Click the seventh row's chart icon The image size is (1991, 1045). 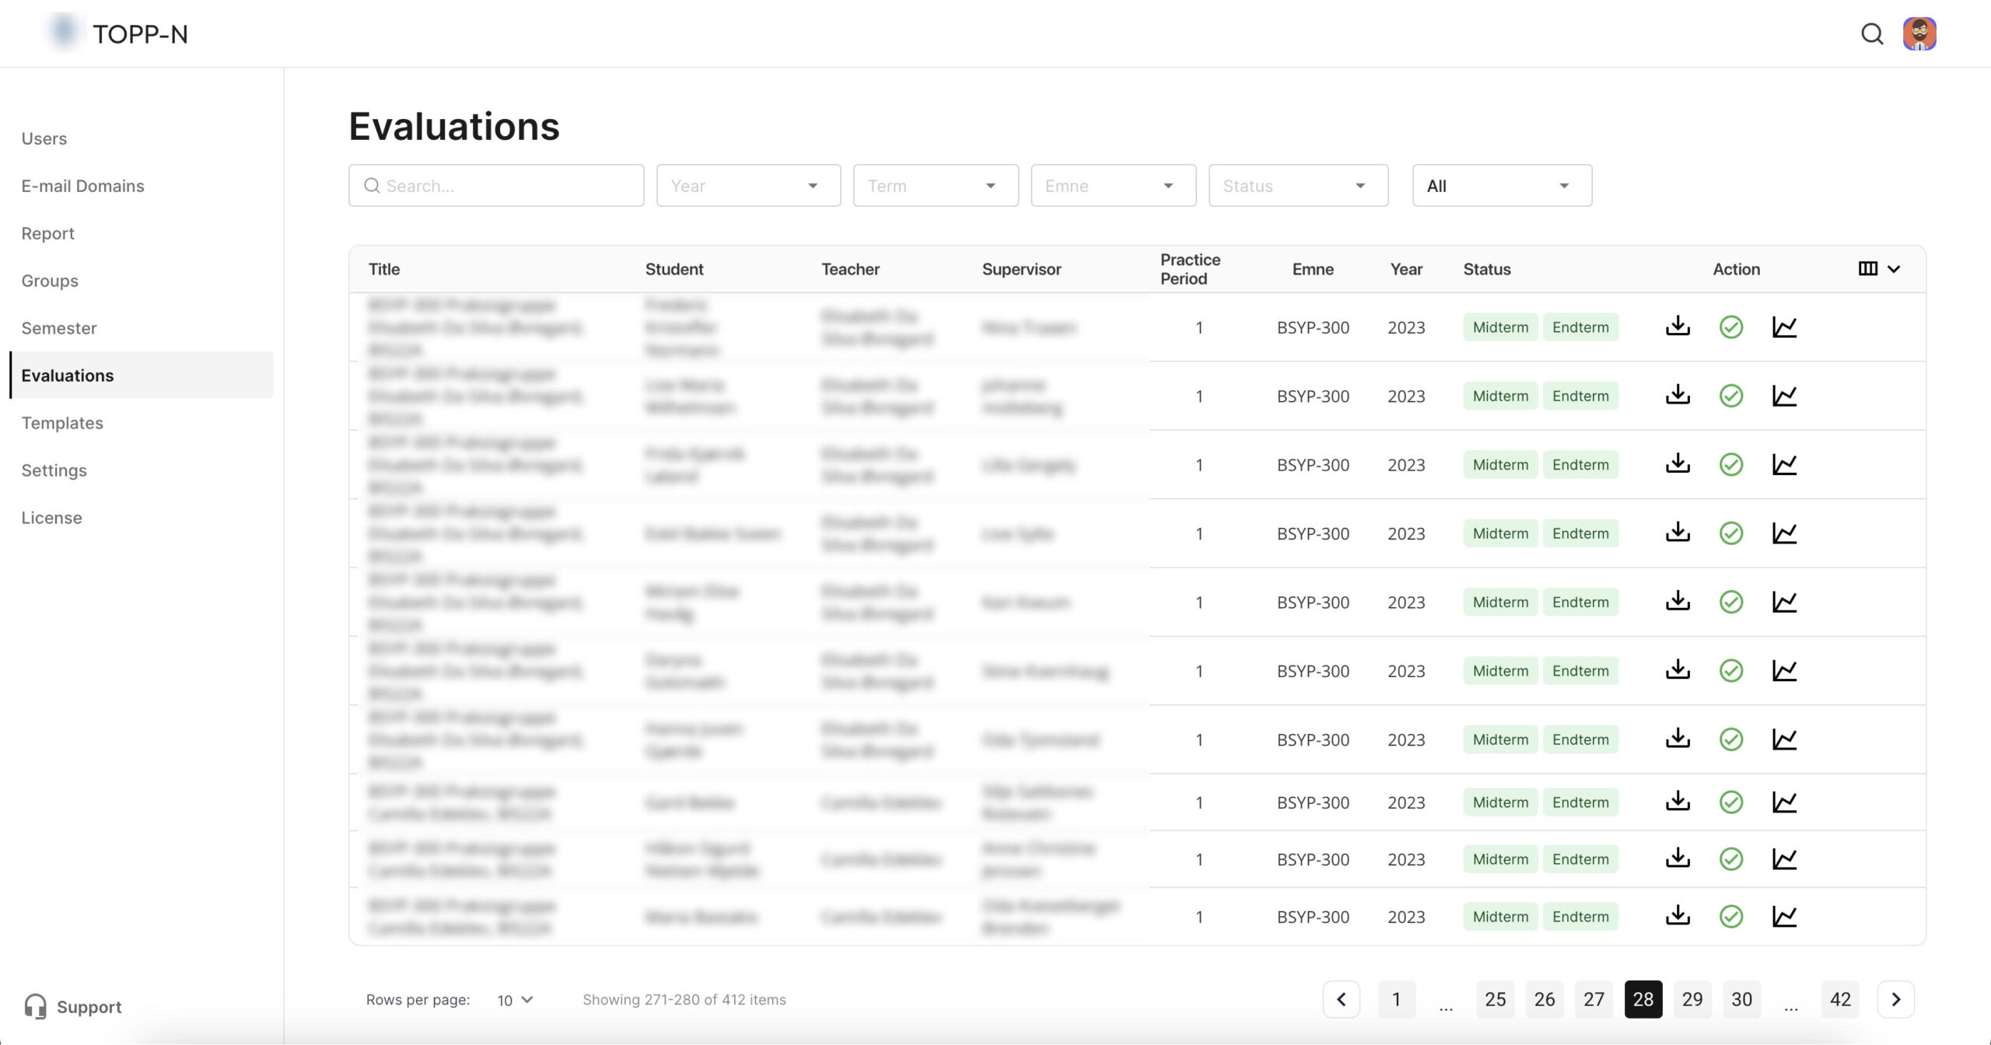pos(1784,739)
